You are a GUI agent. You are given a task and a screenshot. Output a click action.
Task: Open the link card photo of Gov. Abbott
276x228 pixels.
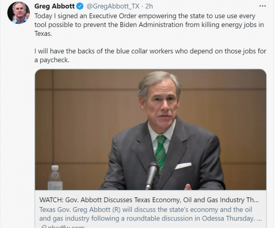pyautogui.click(x=151, y=129)
